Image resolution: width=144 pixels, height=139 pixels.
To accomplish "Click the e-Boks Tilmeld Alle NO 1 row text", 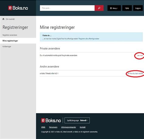I will pyautogui.click(x=49, y=74).
